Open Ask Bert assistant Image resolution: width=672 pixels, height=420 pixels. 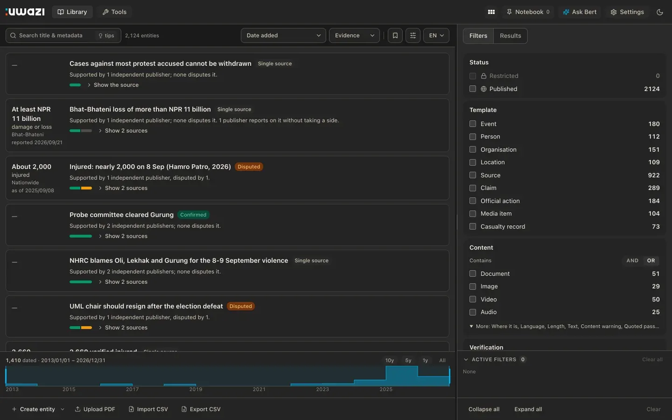pyautogui.click(x=580, y=12)
